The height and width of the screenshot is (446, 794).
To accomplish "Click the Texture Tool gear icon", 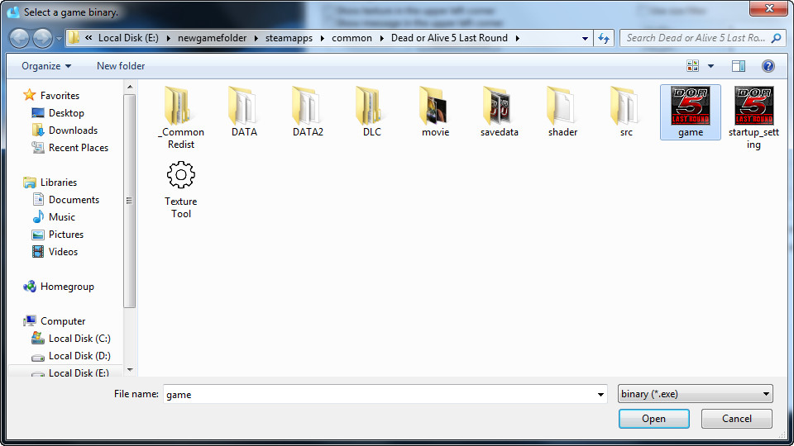I will [181, 175].
